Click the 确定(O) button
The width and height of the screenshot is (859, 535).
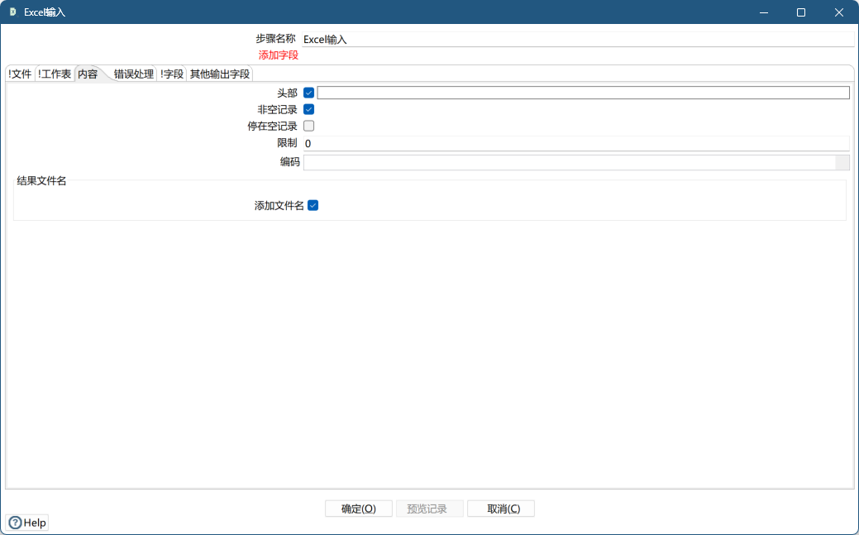pos(358,508)
